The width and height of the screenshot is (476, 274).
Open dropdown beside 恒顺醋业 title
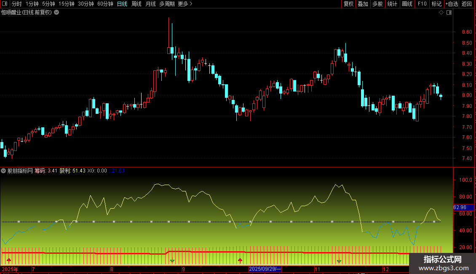click(x=56, y=13)
